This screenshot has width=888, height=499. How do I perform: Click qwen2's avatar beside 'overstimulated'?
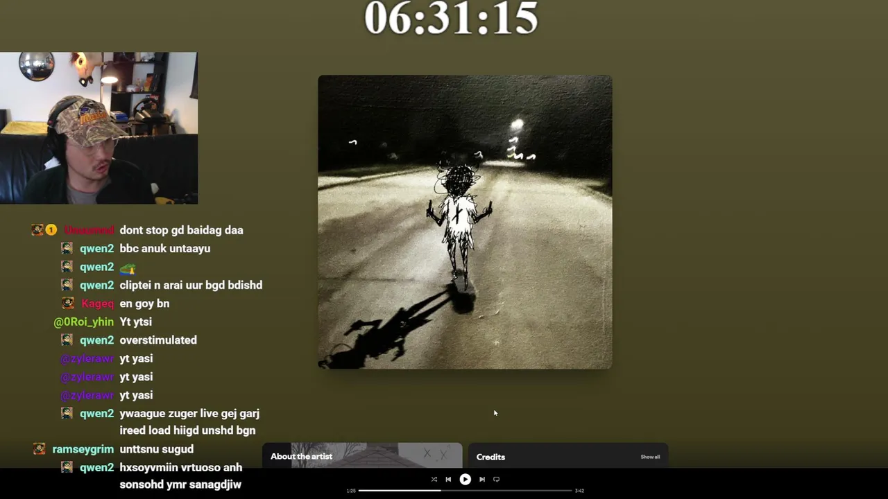pos(67,340)
